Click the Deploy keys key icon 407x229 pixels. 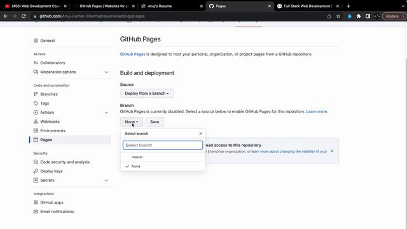[x=36, y=171]
